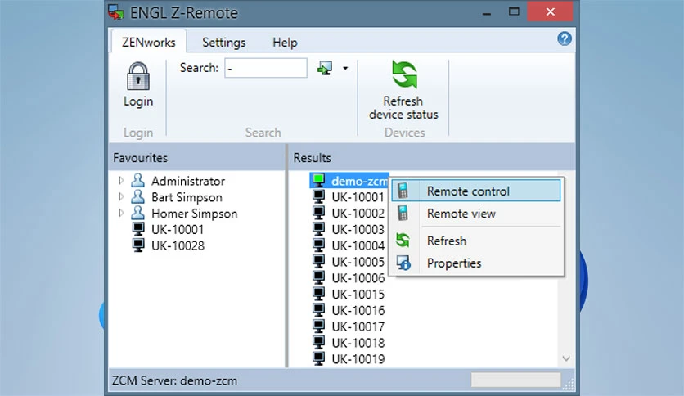
Task: Click the Remote view phone icon
Action: (403, 213)
